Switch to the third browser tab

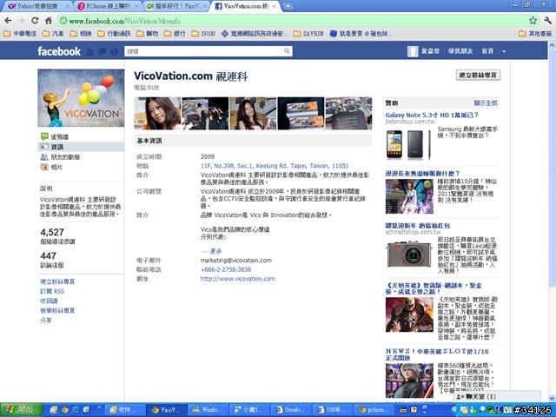pos(176,6)
